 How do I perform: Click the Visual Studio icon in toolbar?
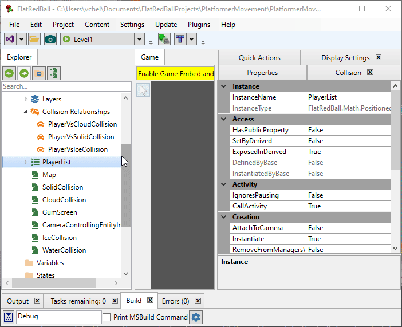pos(10,39)
